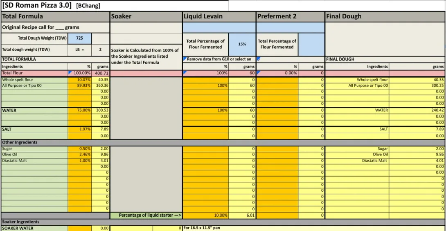
Task: Select the liquid starter 10.00% cell
Action: 205,215
